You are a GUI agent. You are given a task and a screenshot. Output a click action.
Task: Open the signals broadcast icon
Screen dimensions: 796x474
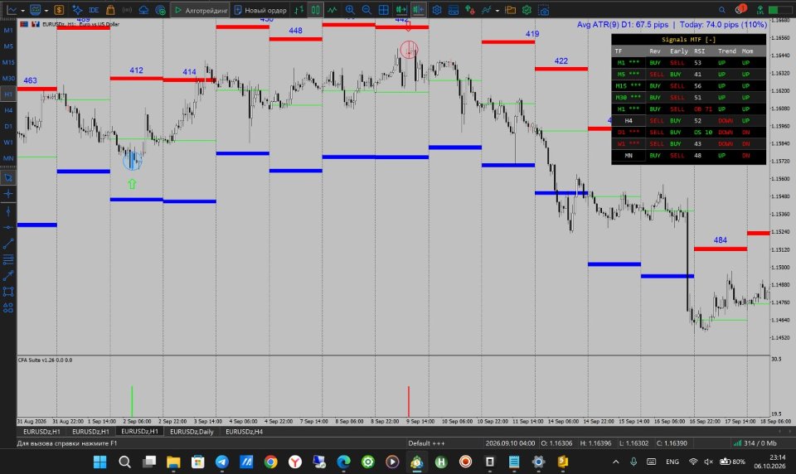127,10
